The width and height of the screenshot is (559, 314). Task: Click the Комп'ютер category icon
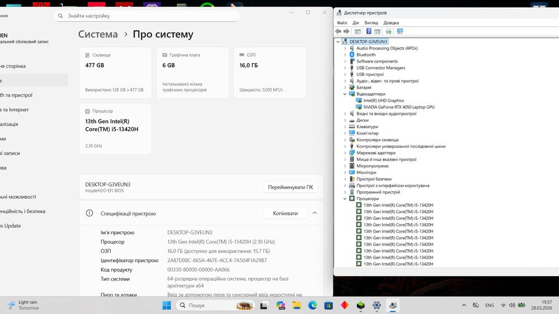(352, 133)
